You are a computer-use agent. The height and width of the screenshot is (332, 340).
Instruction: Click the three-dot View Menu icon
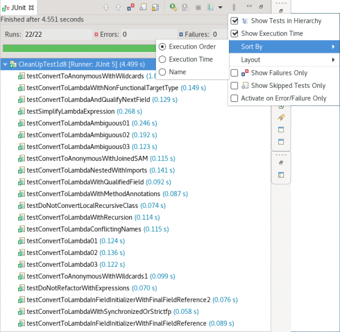coord(233,7)
